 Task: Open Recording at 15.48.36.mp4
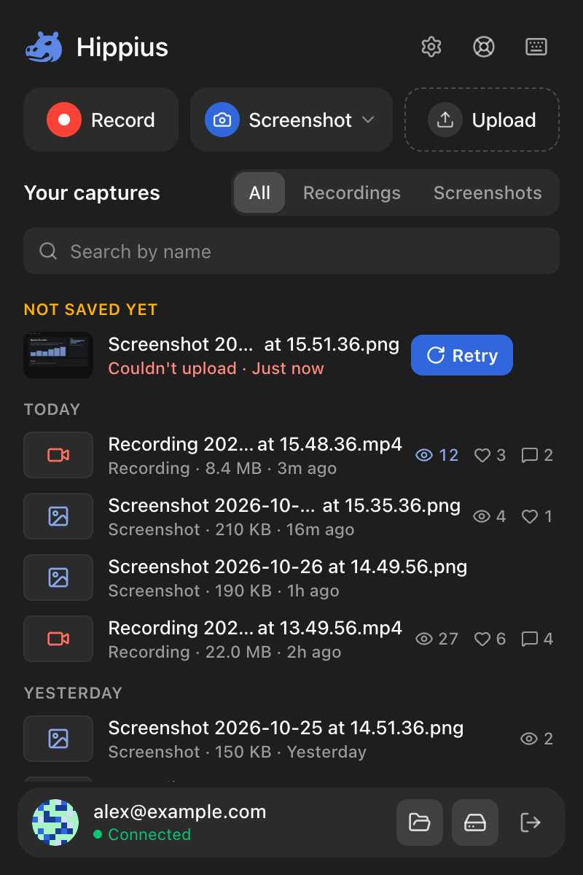(x=255, y=444)
